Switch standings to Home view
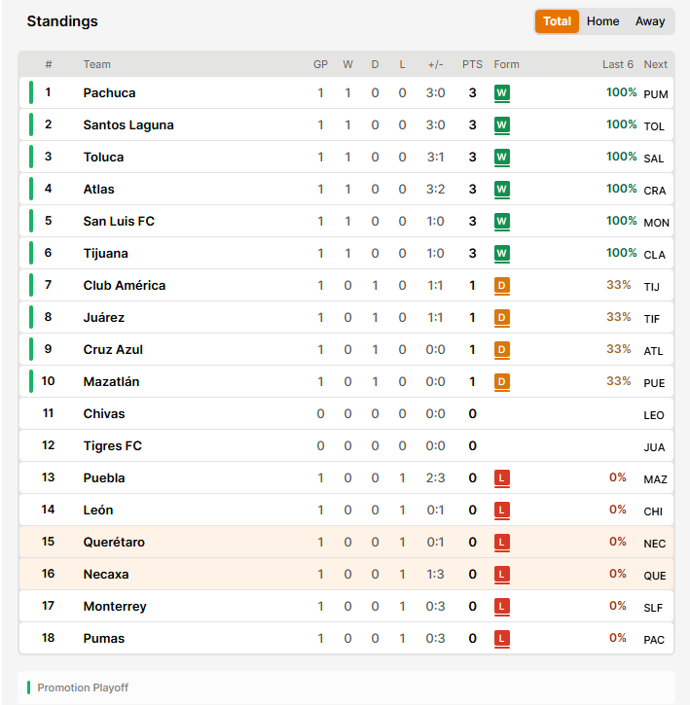Viewport: 690px width, 705px height. click(602, 21)
